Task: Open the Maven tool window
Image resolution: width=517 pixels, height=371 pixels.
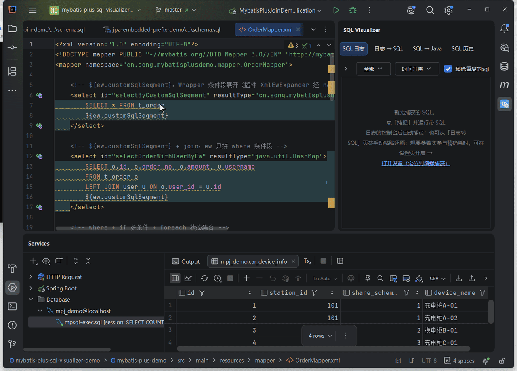Action: click(x=504, y=85)
